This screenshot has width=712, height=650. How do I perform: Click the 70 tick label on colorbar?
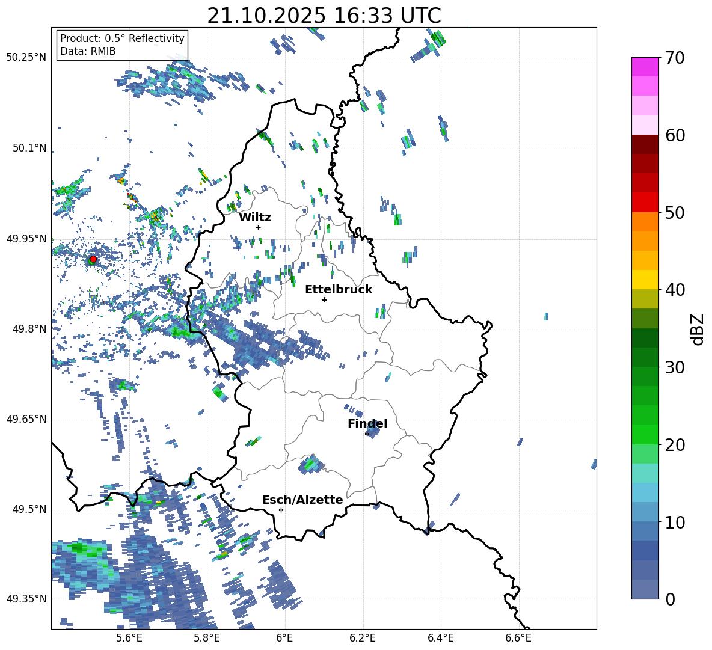pos(675,58)
